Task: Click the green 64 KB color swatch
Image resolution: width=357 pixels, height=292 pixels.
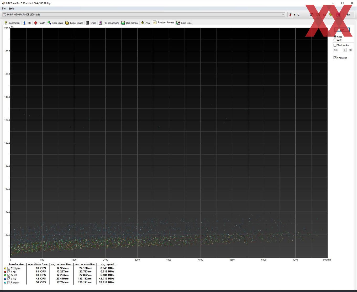Action: click(x=5, y=275)
